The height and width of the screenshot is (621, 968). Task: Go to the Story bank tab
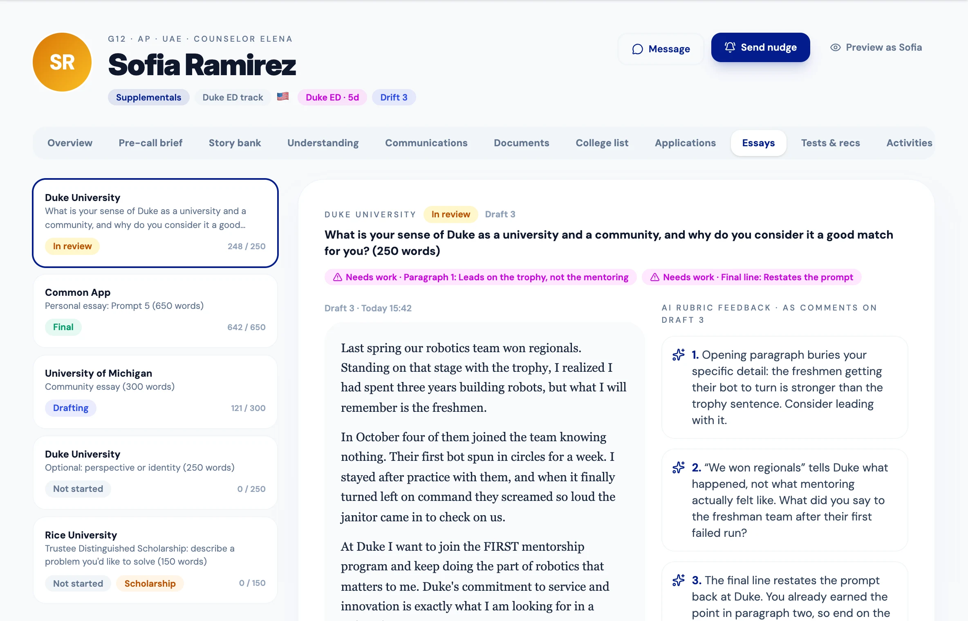(235, 143)
